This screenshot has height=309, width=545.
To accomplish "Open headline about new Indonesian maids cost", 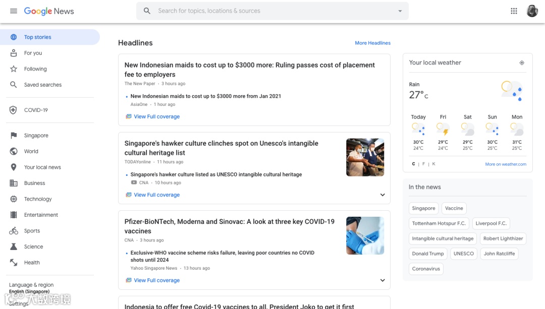I will (250, 70).
